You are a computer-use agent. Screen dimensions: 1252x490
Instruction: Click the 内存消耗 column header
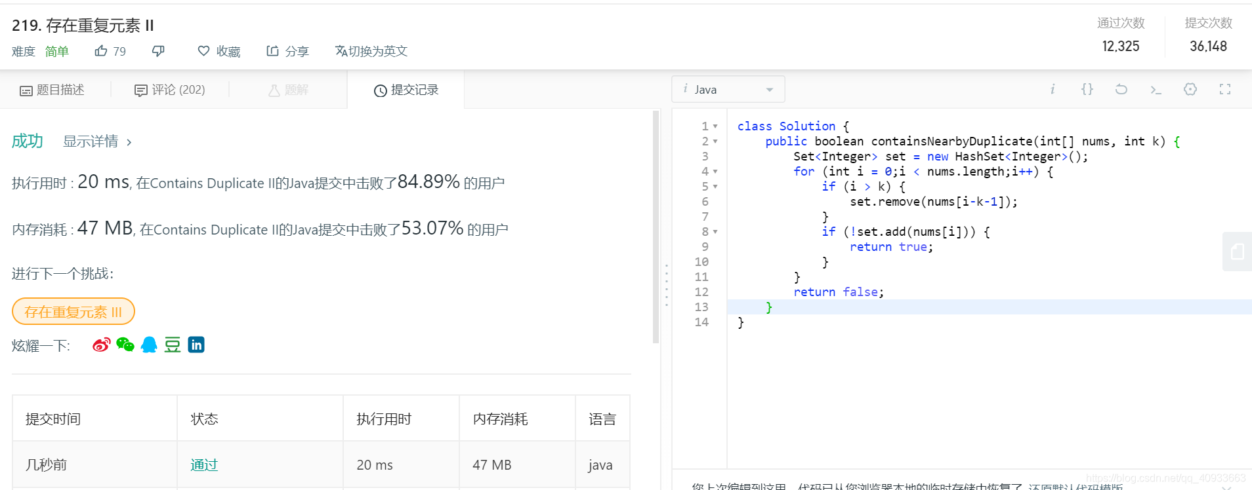click(x=500, y=419)
